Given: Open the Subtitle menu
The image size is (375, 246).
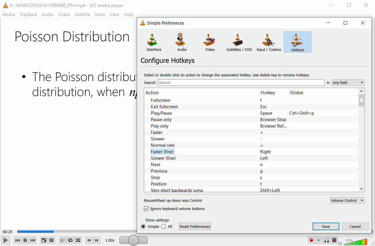Looking at the screenshot, I should 82,14.
